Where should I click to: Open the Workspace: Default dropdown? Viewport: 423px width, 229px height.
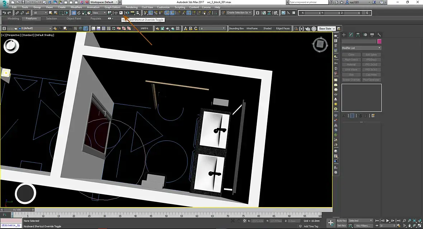click(x=104, y=2)
